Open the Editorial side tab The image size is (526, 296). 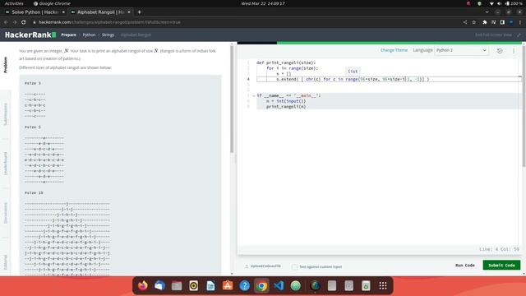(6, 261)
